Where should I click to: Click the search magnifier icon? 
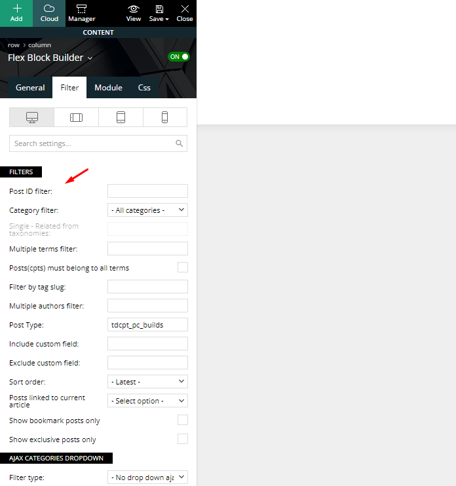179,143
